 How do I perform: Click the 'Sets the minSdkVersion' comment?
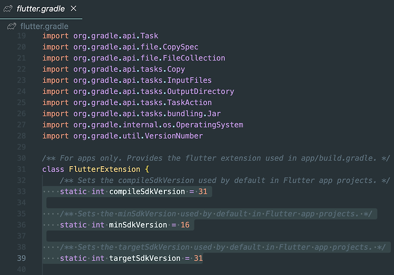coord(216,213)
